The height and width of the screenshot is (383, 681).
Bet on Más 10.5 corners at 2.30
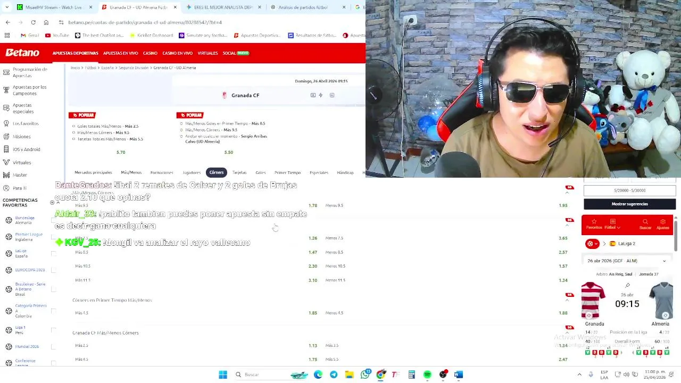pos(197,266)
